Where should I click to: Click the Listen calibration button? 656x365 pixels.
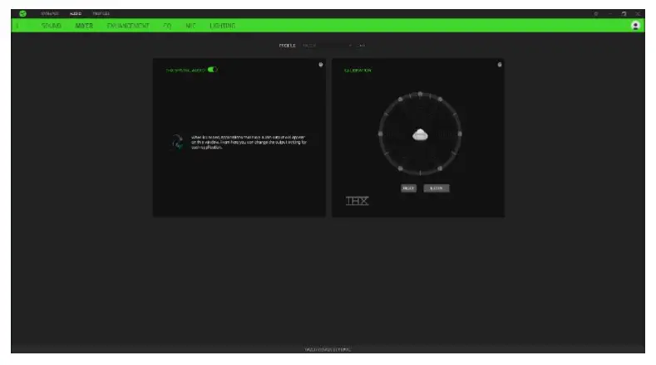click(x=437, y=188)
